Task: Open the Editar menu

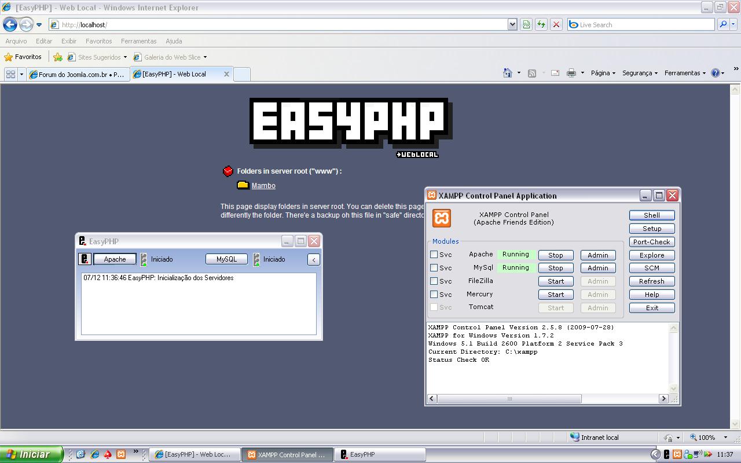Action: tap(44, 41)
